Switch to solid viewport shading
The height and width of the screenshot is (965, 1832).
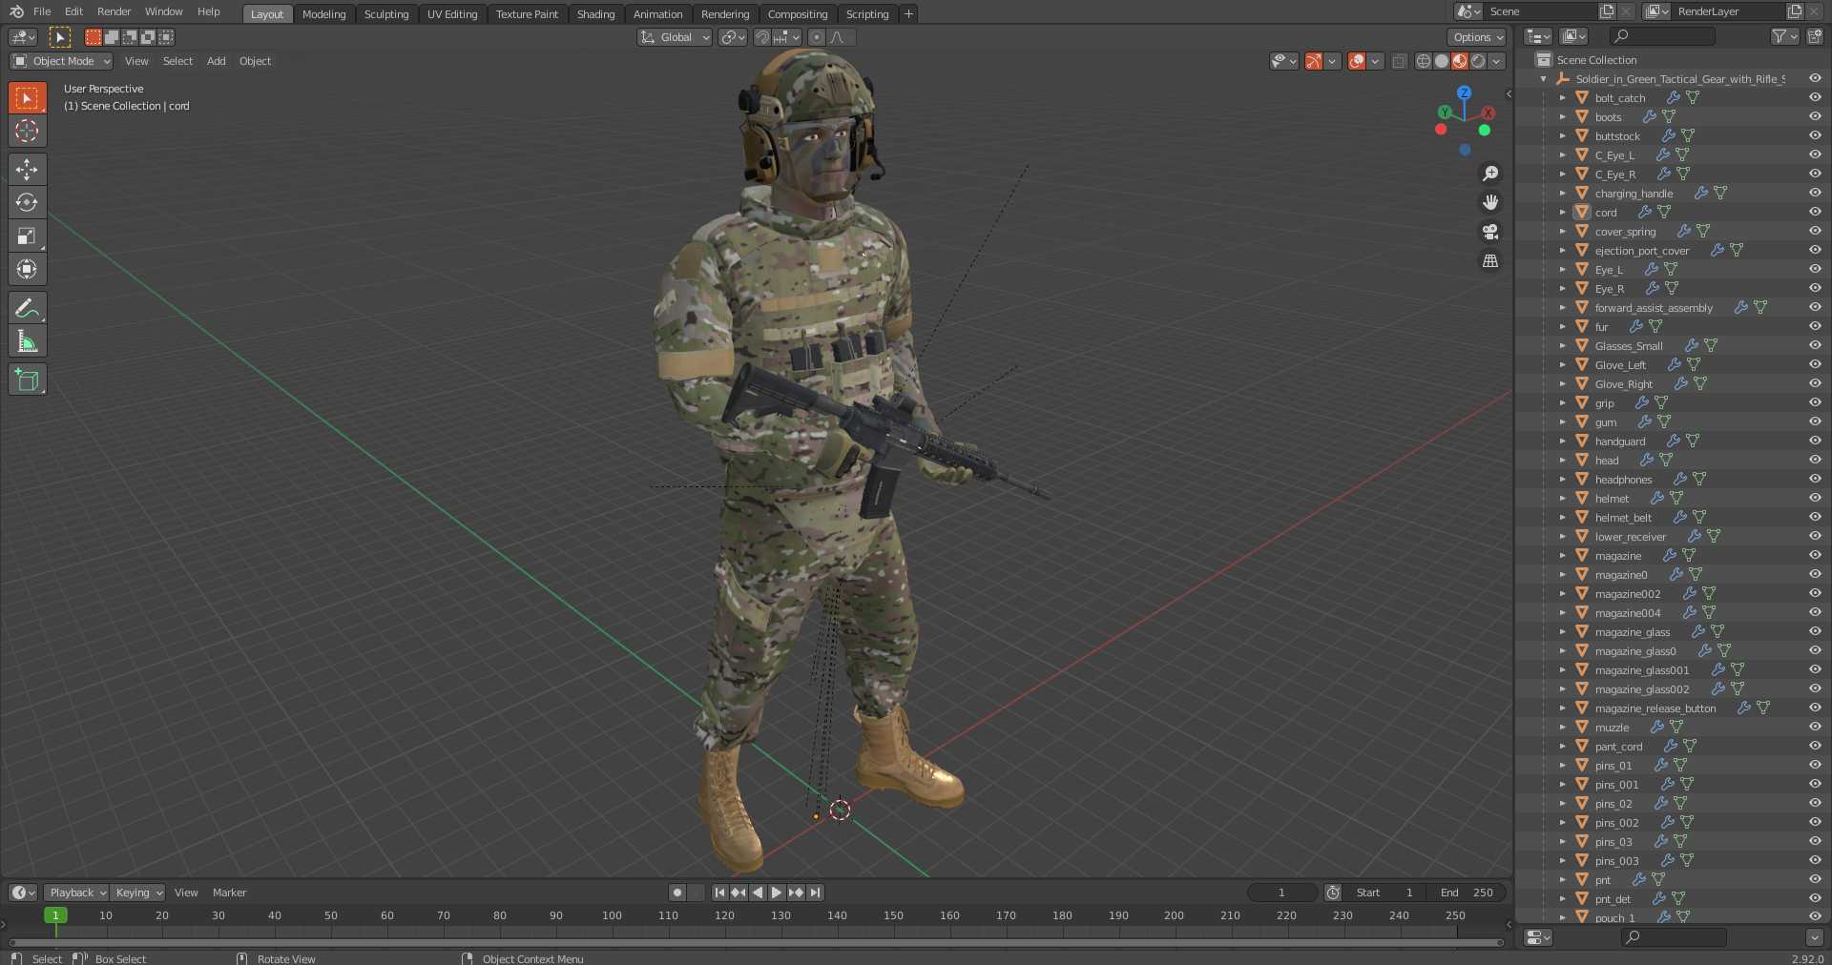coord(1441,61)
